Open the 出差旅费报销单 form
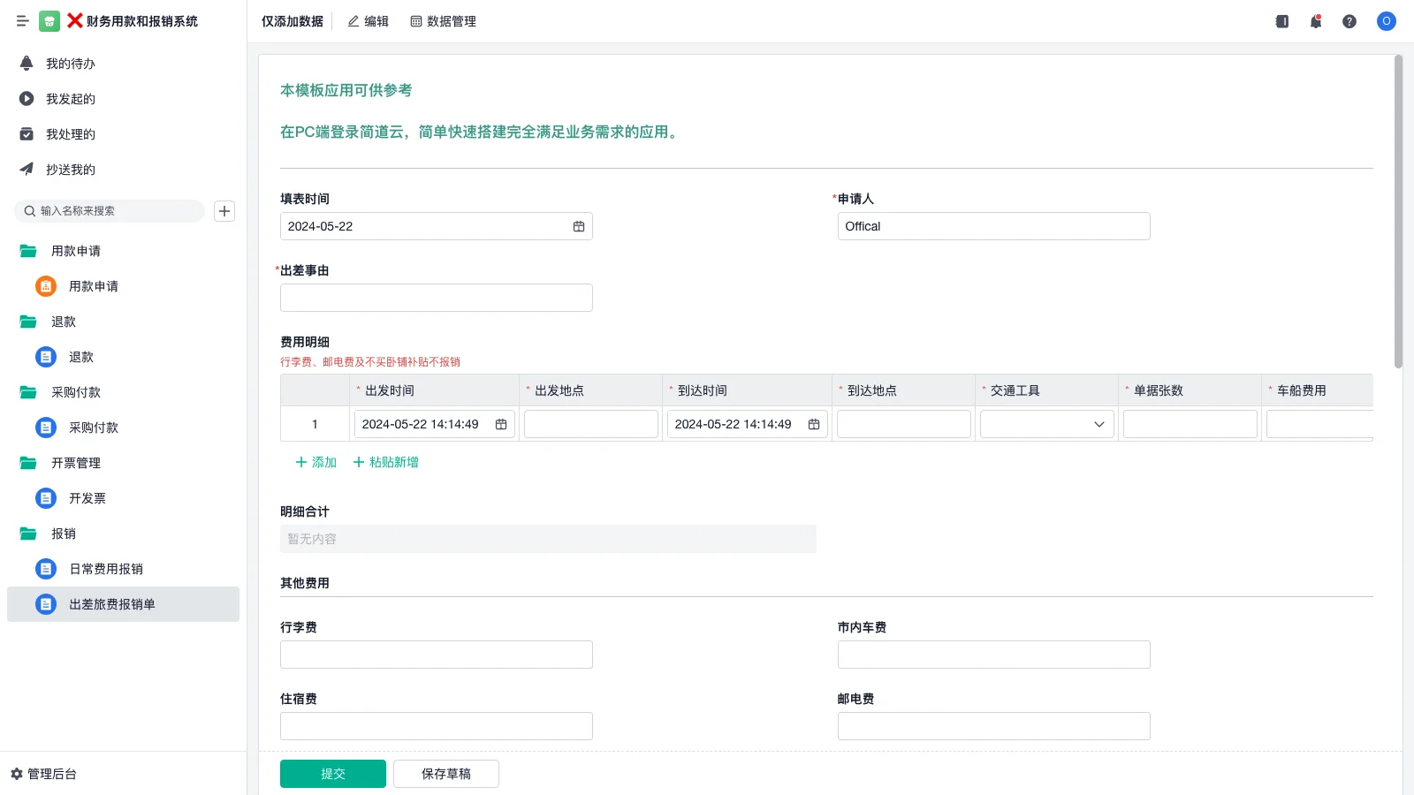1414x795 pixels. pos(123,604)
